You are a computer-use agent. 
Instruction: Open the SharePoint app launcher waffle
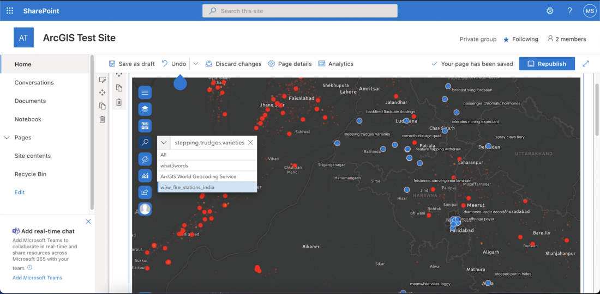tap(10, 11)
